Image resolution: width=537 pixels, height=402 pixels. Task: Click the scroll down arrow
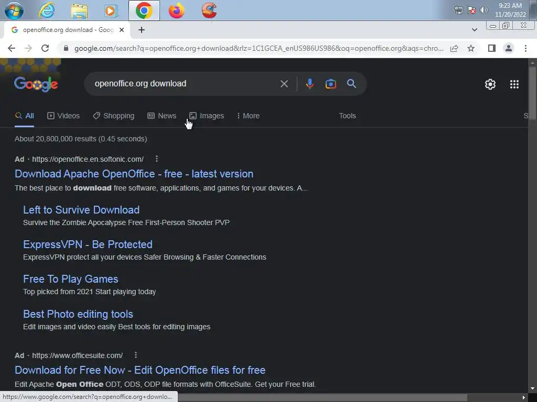pos(532,388)
